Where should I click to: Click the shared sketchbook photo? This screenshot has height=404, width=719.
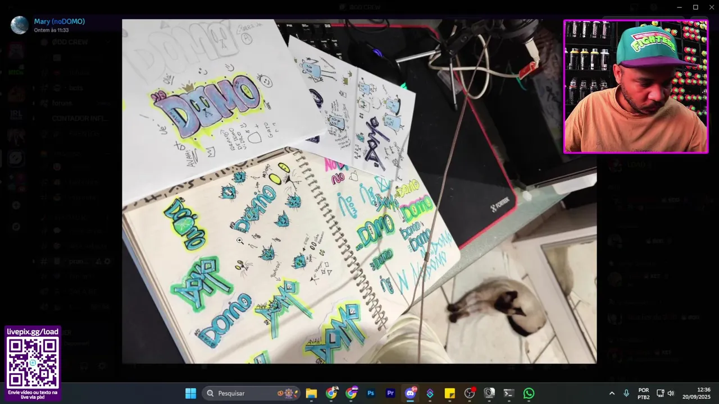coord(359,191)
